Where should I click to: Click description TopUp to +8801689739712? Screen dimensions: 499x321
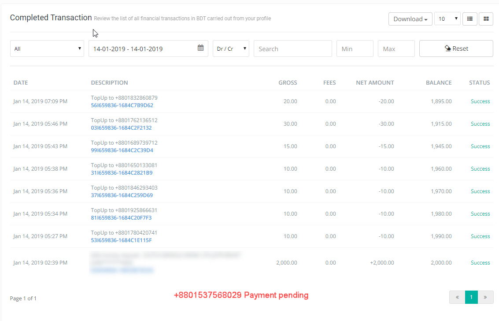(124, 143)
